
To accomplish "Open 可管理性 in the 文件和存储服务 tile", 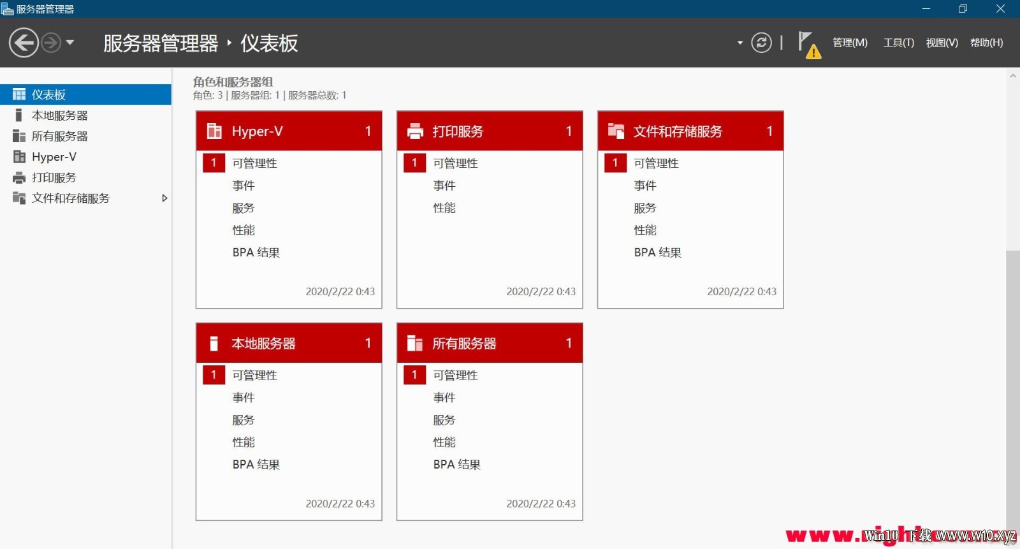I will point(656,163).
